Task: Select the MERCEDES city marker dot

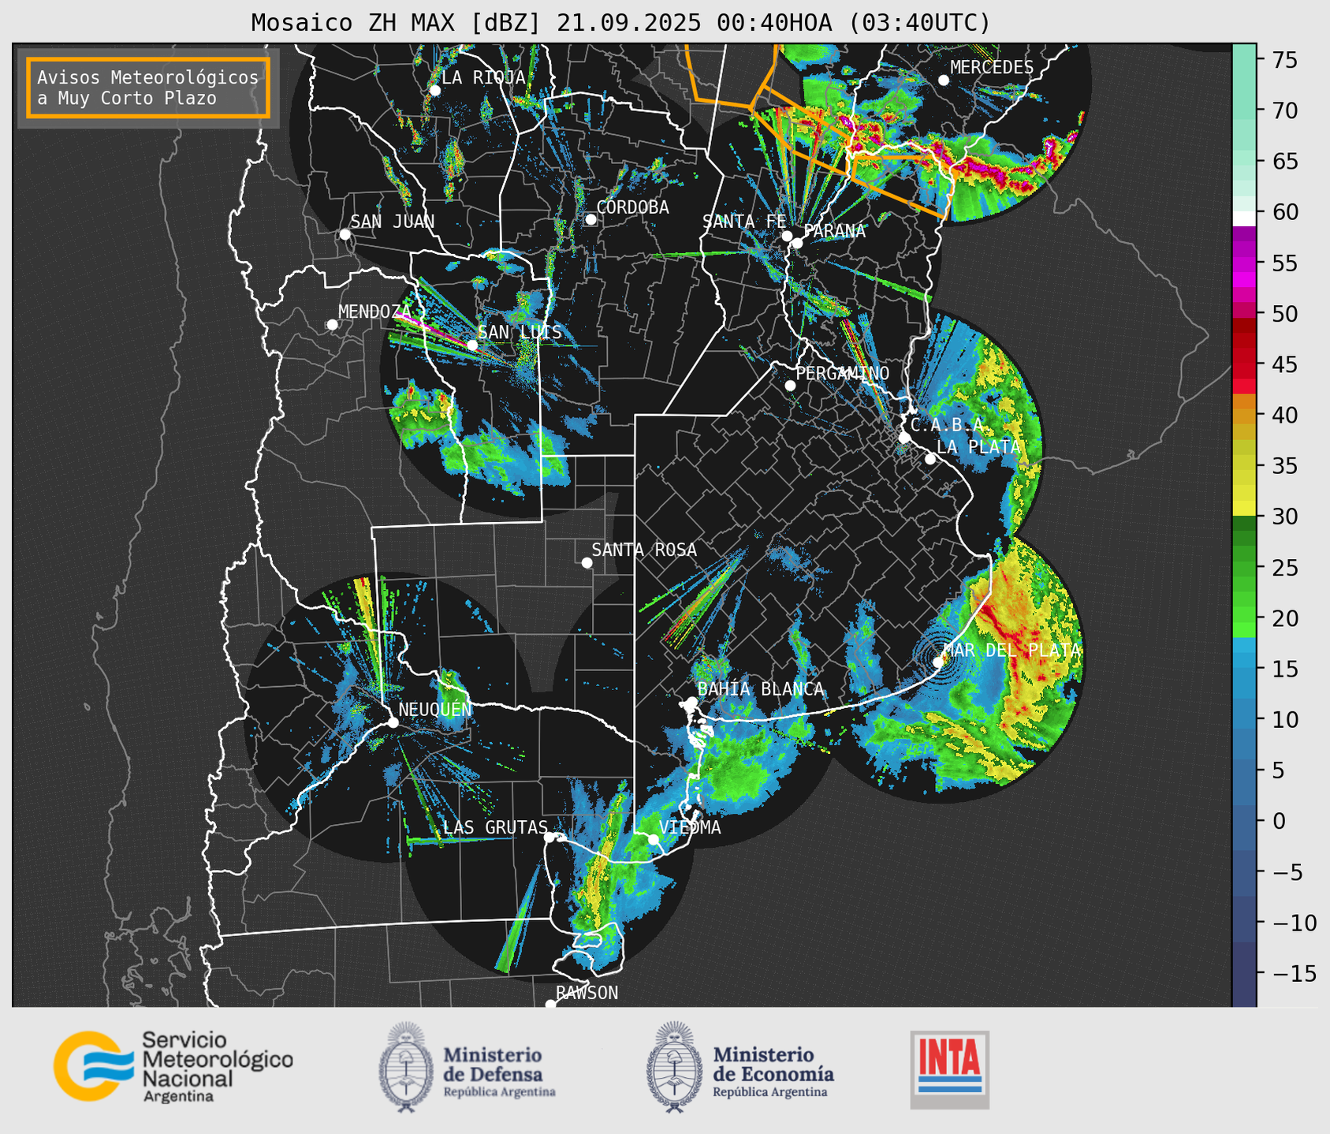Action: 943,80
